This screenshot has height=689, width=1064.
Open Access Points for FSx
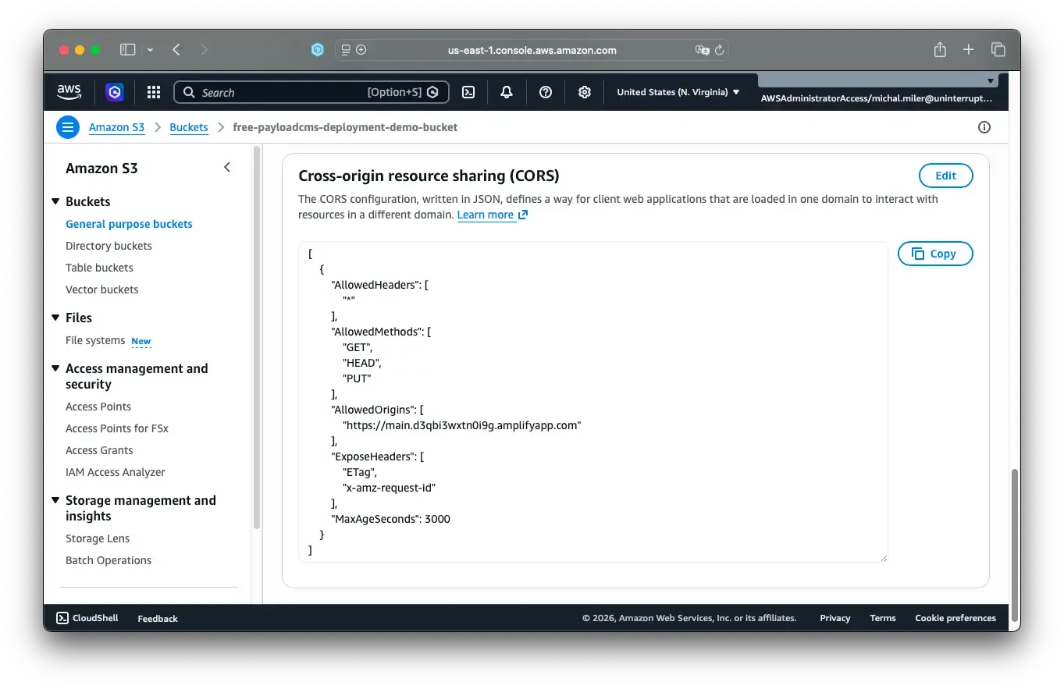click(x=117, y=428)
